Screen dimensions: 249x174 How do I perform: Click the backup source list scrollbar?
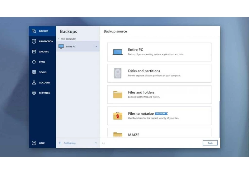pos(219,119)
